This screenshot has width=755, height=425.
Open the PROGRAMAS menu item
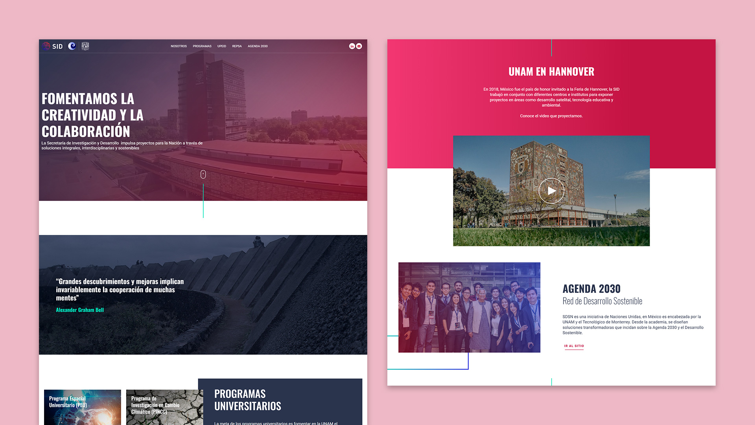coord(202,46)
